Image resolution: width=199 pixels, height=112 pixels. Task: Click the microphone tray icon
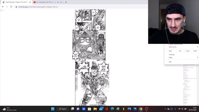[x=175, y=109]
